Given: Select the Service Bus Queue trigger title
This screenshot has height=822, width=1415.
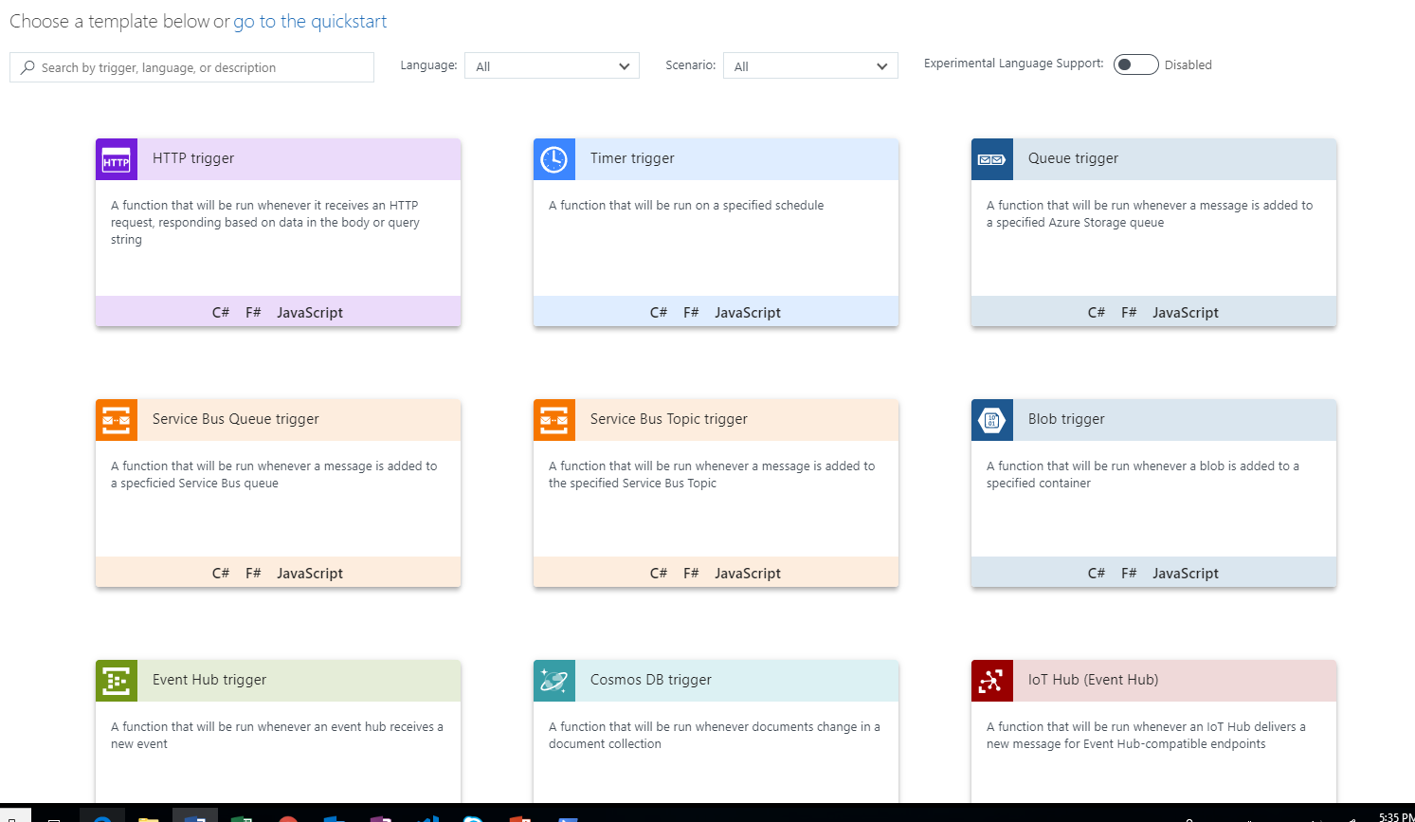Looking at the screenshot, I should tap(236, 419).
